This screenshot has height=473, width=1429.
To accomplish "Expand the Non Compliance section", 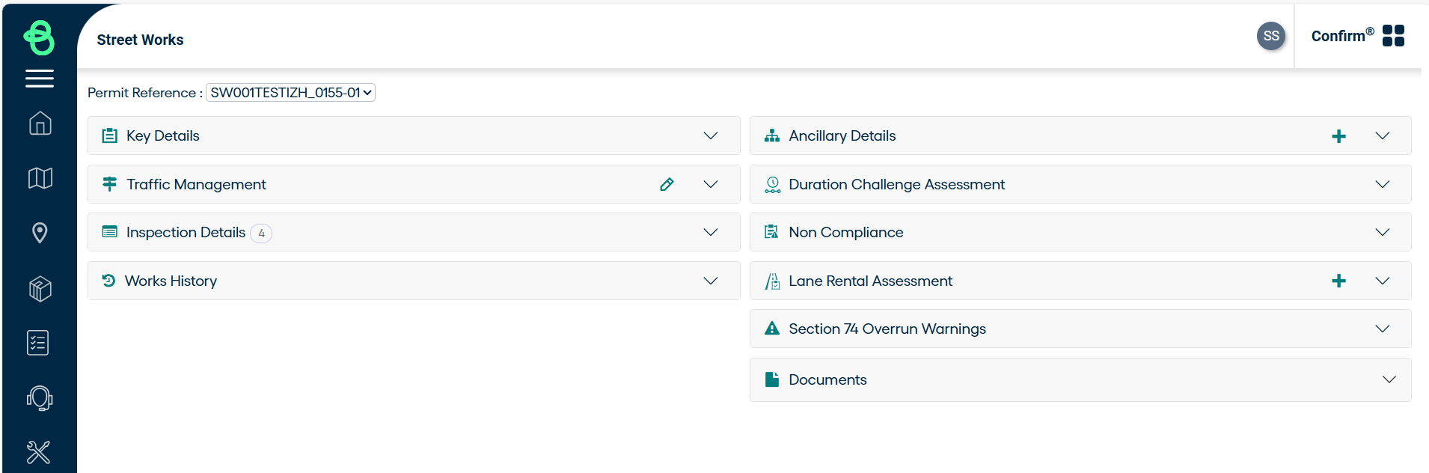I will coord(1382,232).
